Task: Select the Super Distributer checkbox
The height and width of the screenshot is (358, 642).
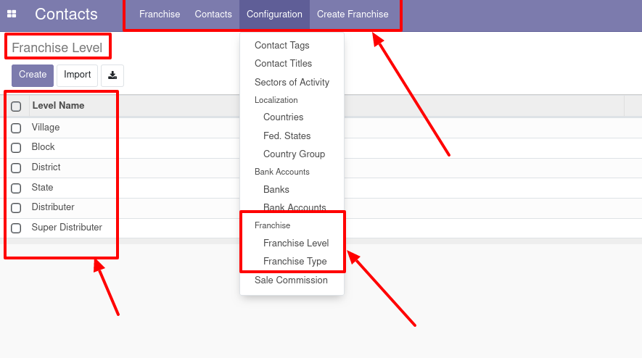Action: (x=16, y=228)
